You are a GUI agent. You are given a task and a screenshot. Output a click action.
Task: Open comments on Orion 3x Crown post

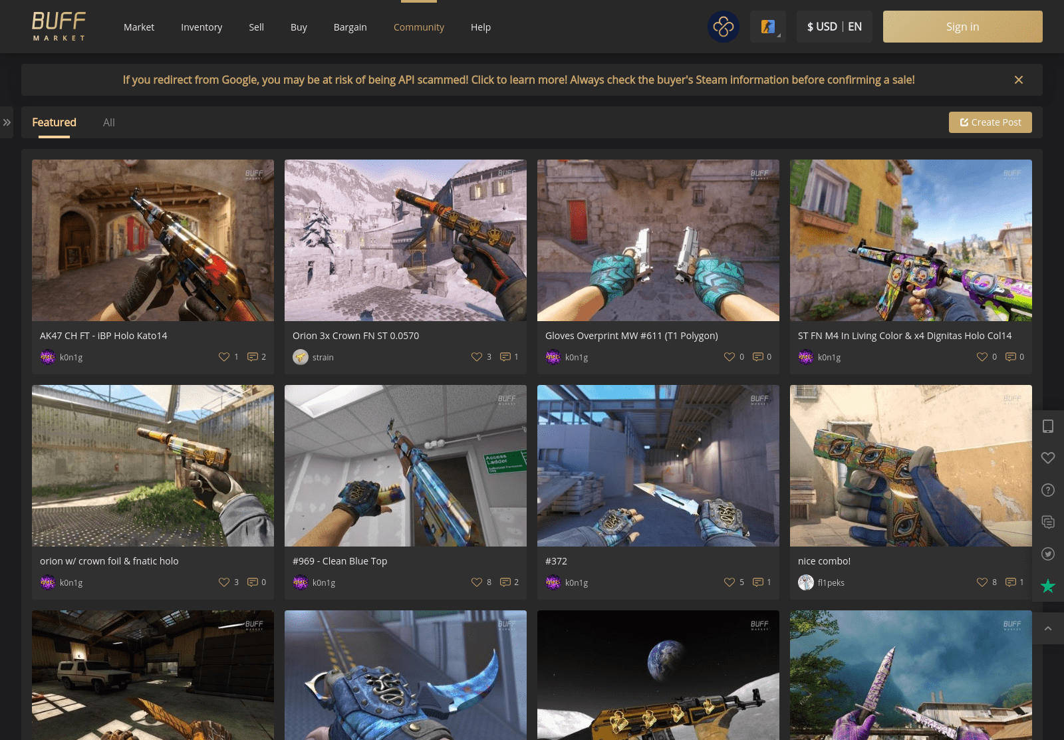click(505, 357)
